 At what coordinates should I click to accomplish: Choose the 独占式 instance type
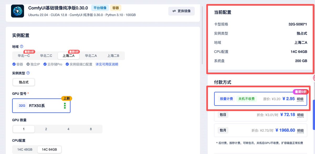click(x=24, y=82)
